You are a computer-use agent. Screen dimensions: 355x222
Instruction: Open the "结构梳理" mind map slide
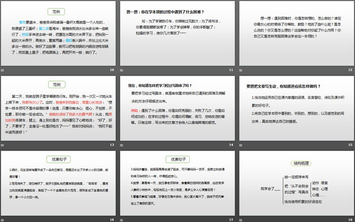pyautogui.click(x=296, y=184)
